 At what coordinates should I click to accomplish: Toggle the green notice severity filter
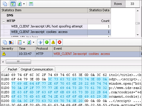(47, 42)
